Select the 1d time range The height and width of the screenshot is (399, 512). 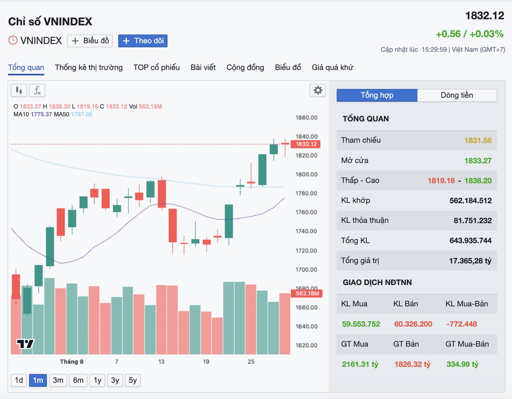(x=19, y=380)
